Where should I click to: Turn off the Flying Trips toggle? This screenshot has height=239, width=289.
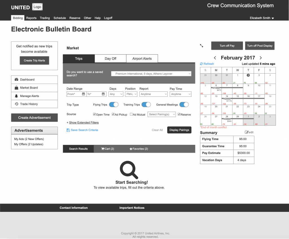pos(114,105)
